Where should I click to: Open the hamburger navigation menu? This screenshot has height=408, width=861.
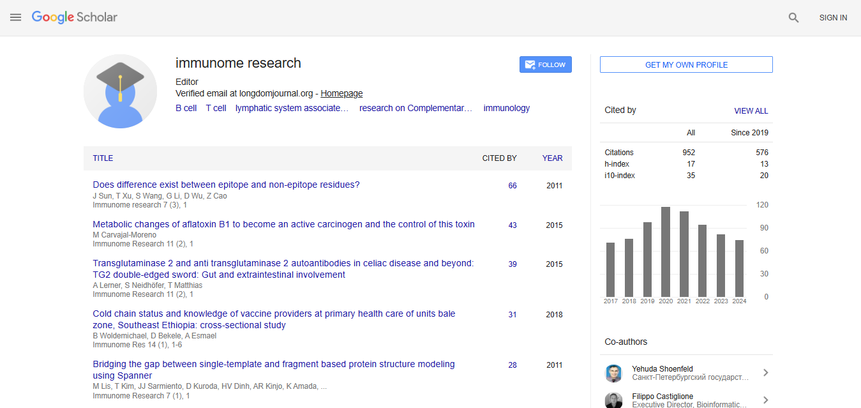16,18
